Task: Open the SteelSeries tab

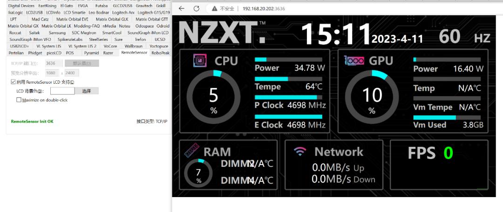Action: (x=98, y=40)
